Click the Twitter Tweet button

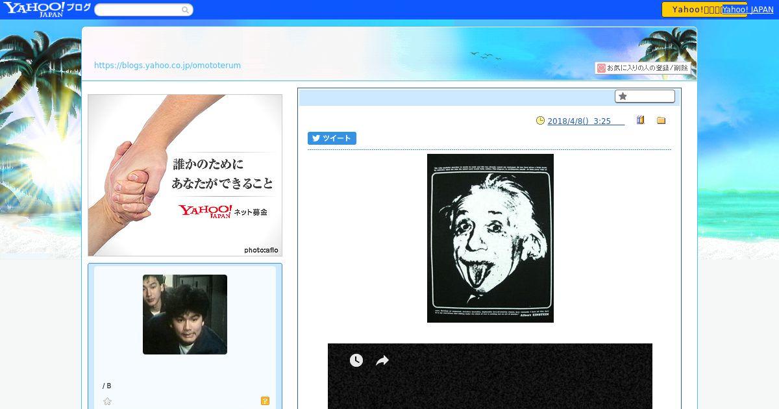pos(332,138)
